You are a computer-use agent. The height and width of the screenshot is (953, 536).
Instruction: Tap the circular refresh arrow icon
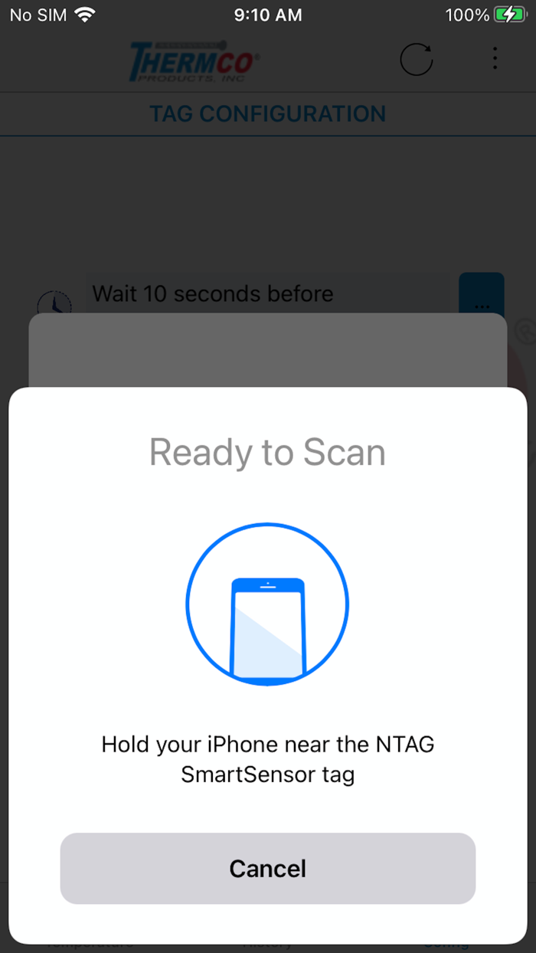[x=417, y=59]
